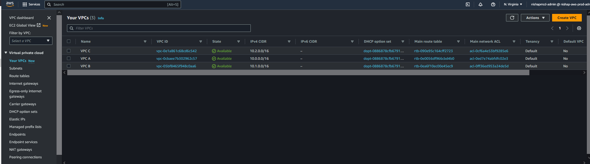Click the horizontal table scrollbar
This screenshot has height=164, width=590.
click(298, 73)
